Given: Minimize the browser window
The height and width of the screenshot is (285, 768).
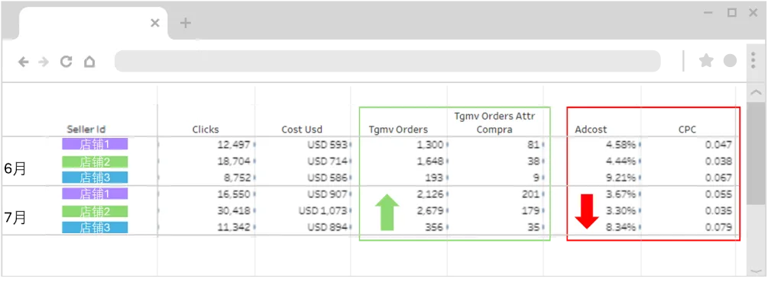Looking at the screenshot, I should (x=708, y=13).
